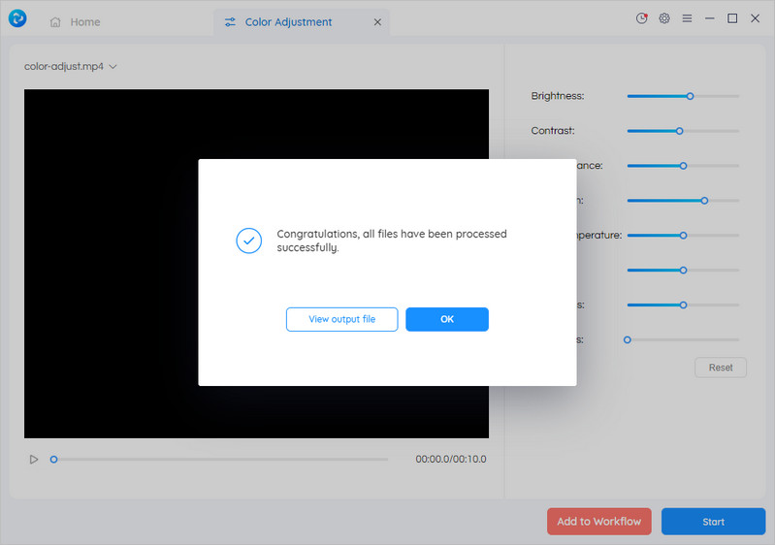Play the video preview
Viewport: 775px width, 545px height.
[x=33, y=460]
